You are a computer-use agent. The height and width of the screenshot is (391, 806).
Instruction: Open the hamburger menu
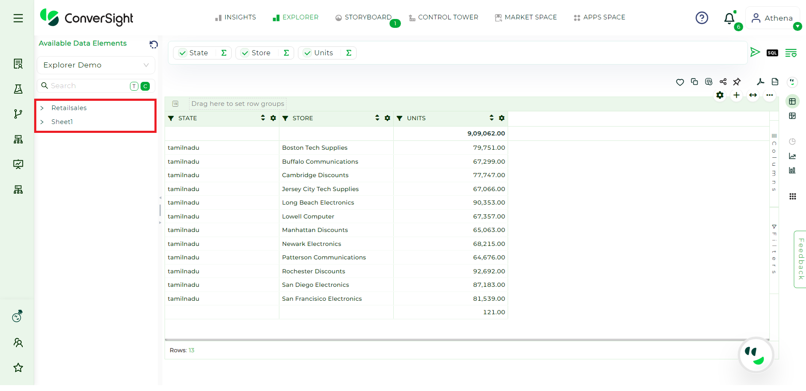click(x=18, y=18)
